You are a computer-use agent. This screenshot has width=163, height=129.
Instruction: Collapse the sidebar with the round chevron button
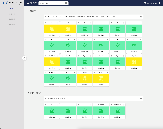(x=24, y=58)
